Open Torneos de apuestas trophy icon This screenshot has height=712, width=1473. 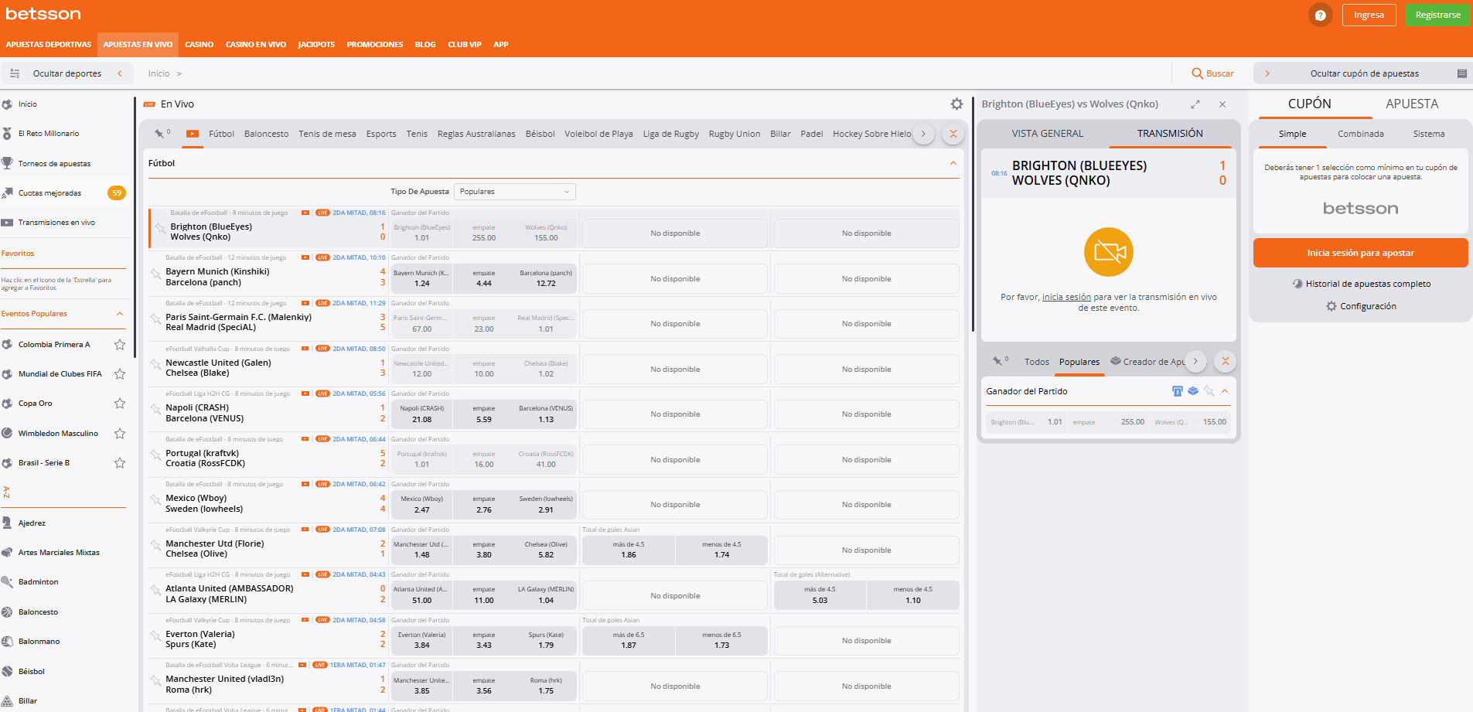pyautogui.click(x=7, y=163)
